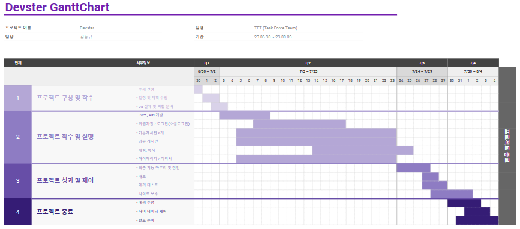Select the 사이트 보수 task label

coord(147,194)
